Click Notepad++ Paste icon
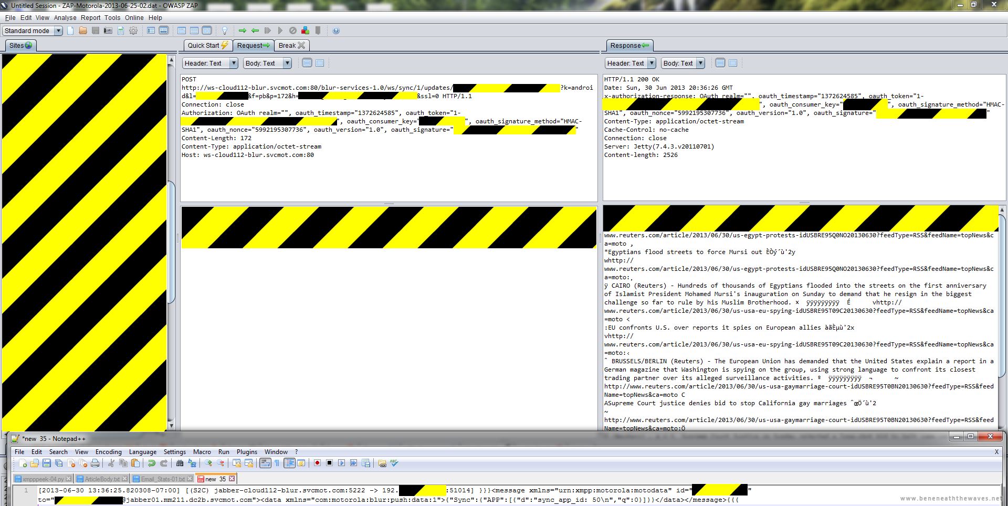The image size is (1008, 506). point(135,463)
